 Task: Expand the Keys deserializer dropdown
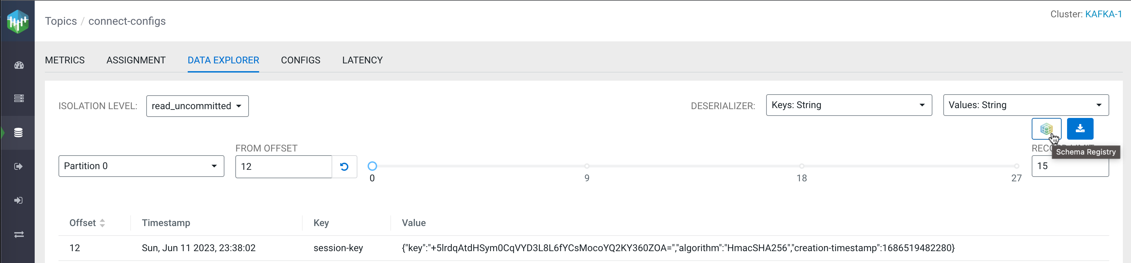[848, 105]
